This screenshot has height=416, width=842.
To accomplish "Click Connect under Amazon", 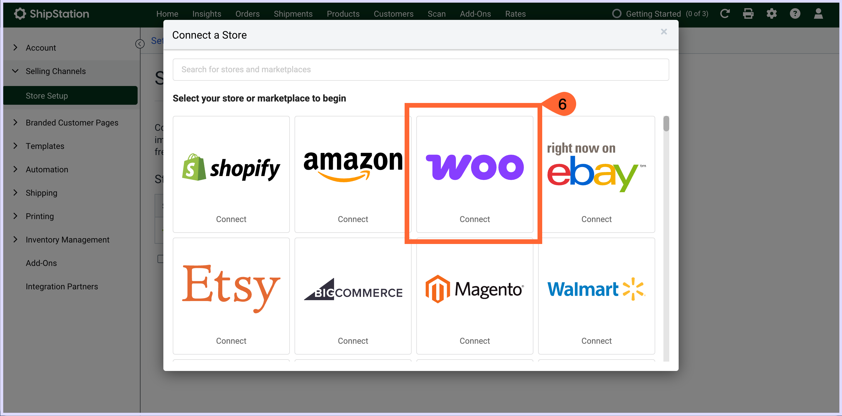I will point(353,219).
